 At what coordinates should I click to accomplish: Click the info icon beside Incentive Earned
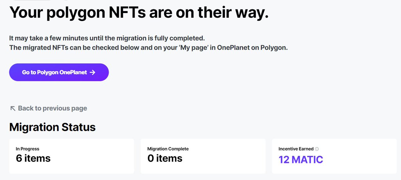[317, 149]
